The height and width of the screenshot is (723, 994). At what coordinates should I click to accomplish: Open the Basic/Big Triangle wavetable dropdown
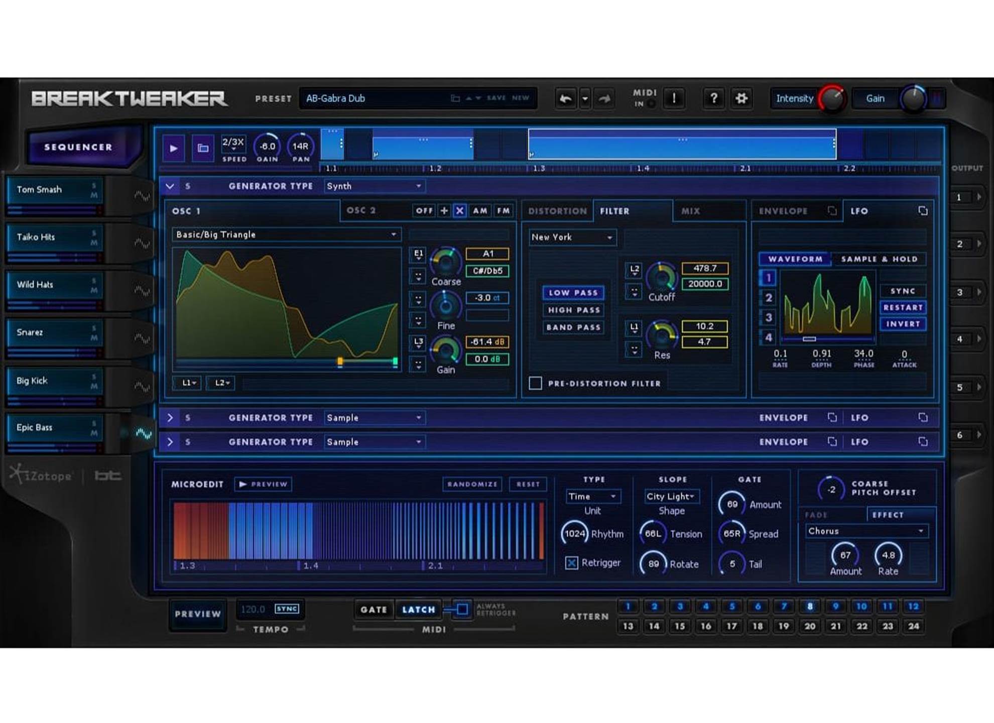click(286, 234)
